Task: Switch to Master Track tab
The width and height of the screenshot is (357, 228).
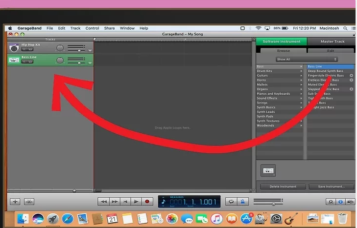Action: click(332, 41)
